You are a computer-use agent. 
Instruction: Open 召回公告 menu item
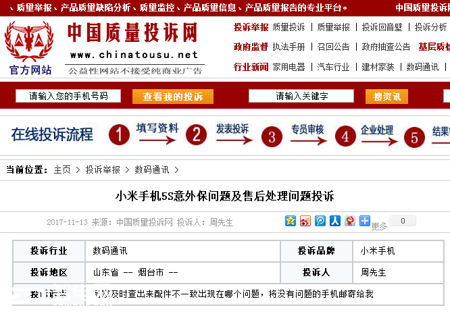[333, 47]
